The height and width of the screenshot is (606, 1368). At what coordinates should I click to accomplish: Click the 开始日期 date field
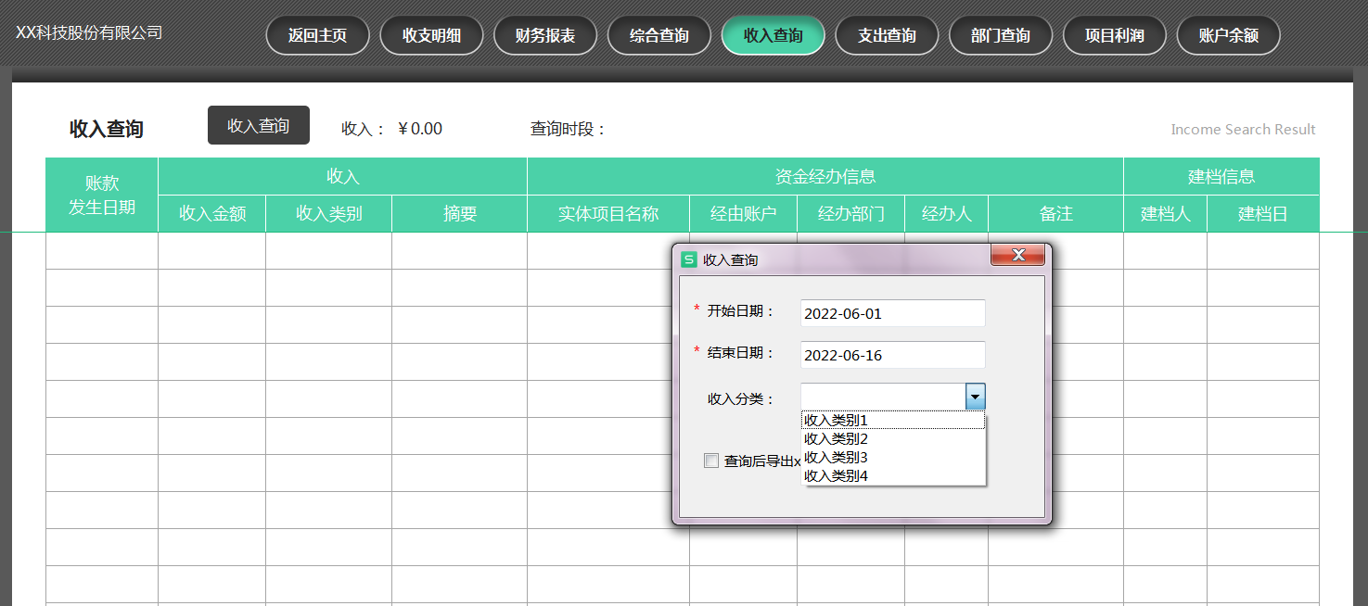[892, 313]
